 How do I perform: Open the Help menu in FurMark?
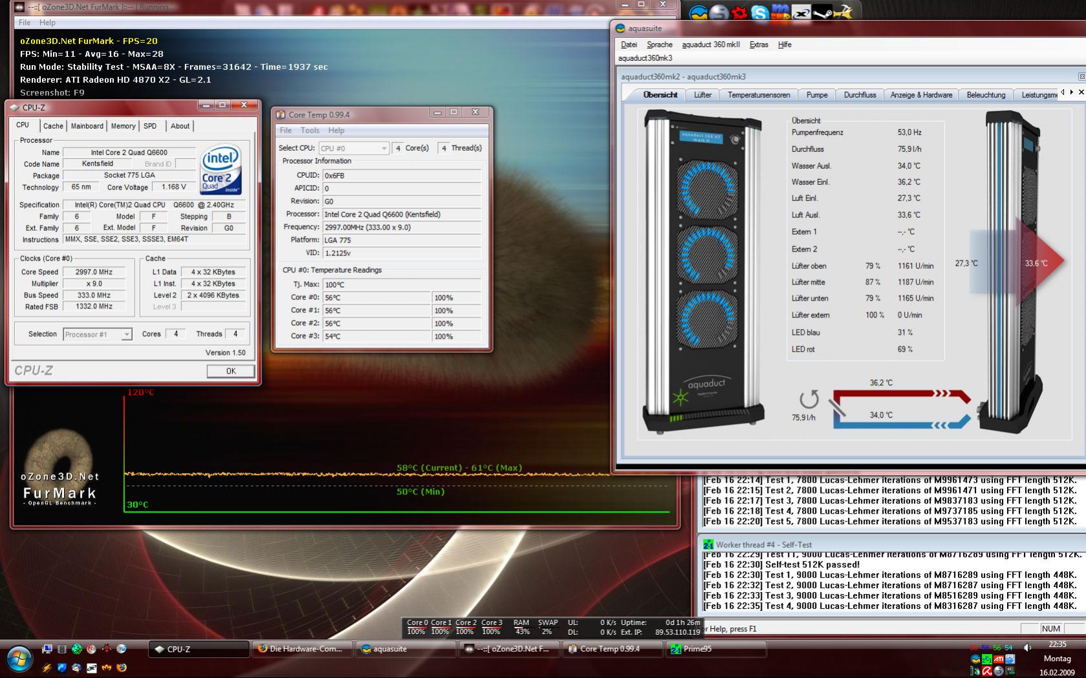point(47,23)
